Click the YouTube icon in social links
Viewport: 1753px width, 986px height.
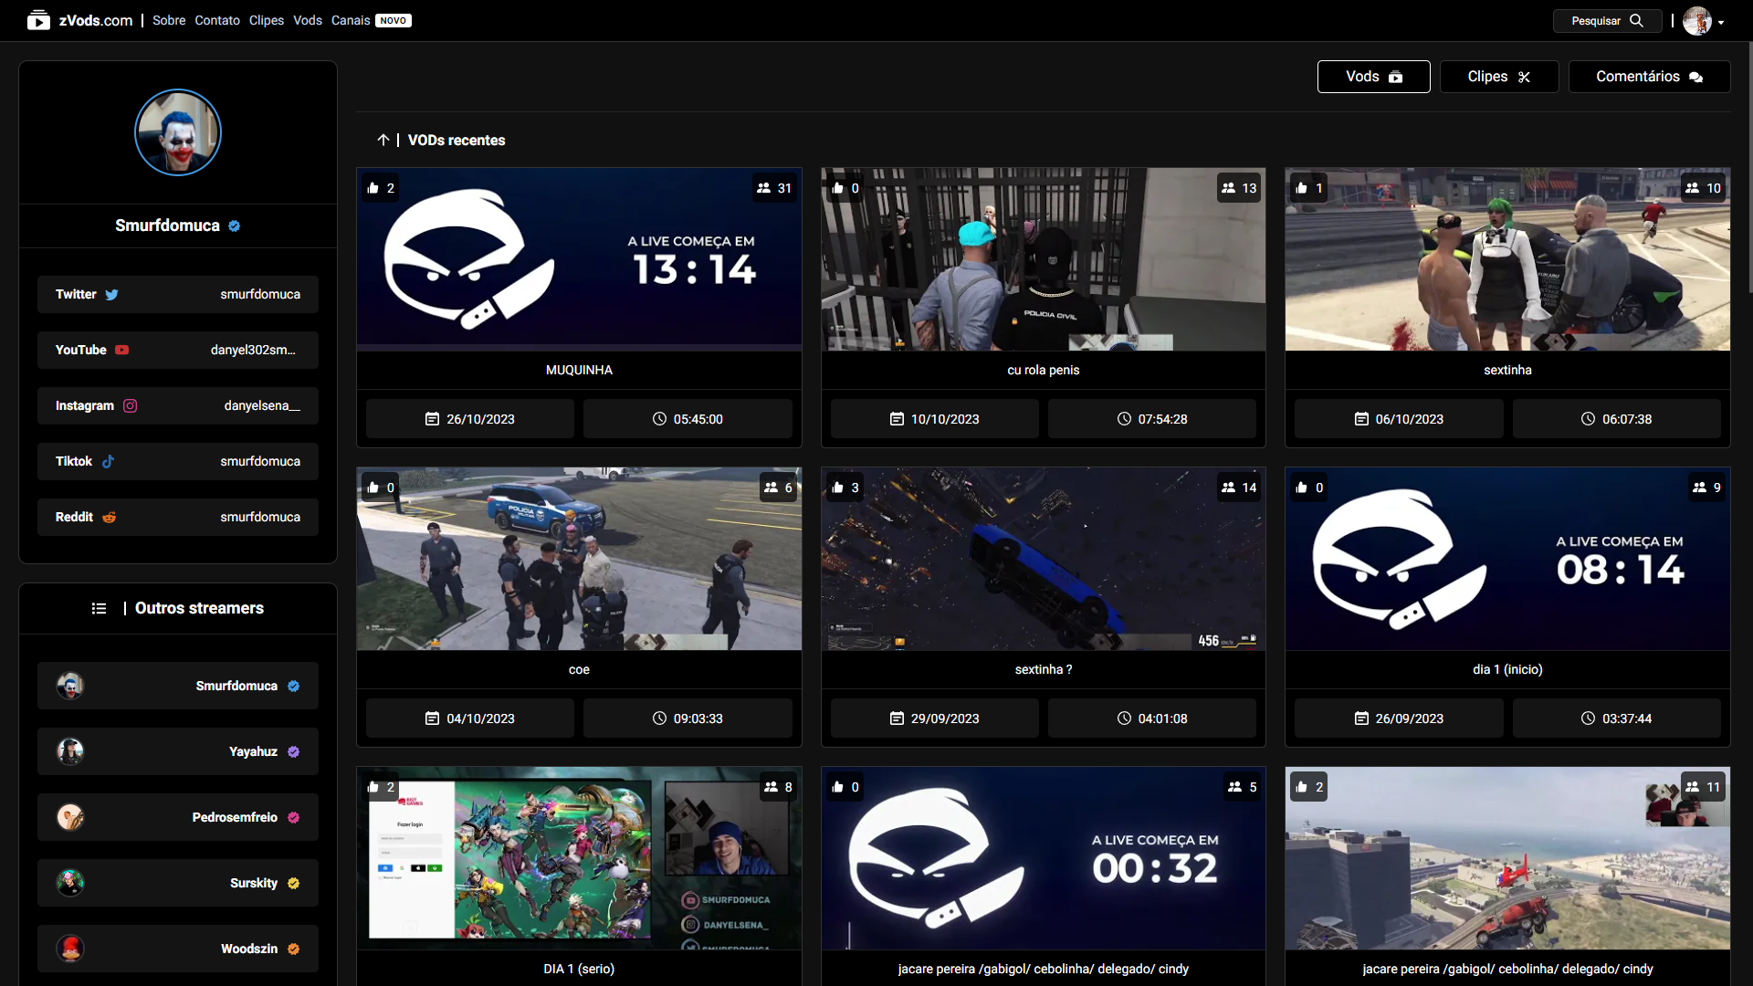[122, 351]
